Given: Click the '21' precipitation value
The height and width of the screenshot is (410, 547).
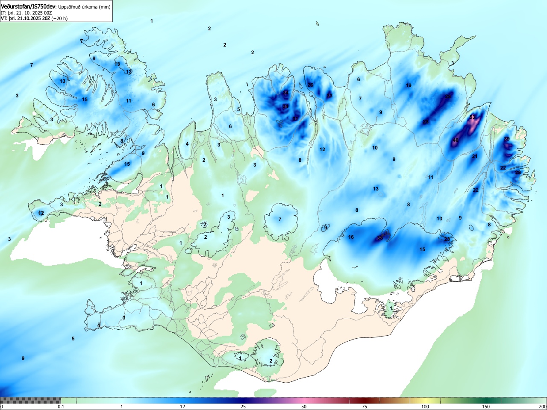Looking at the screenshot, I should coord(475,156).
